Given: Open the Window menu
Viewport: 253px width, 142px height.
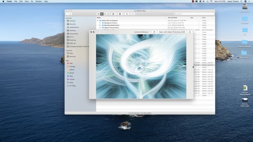Looking at the screenshot, I should [39, 1].
